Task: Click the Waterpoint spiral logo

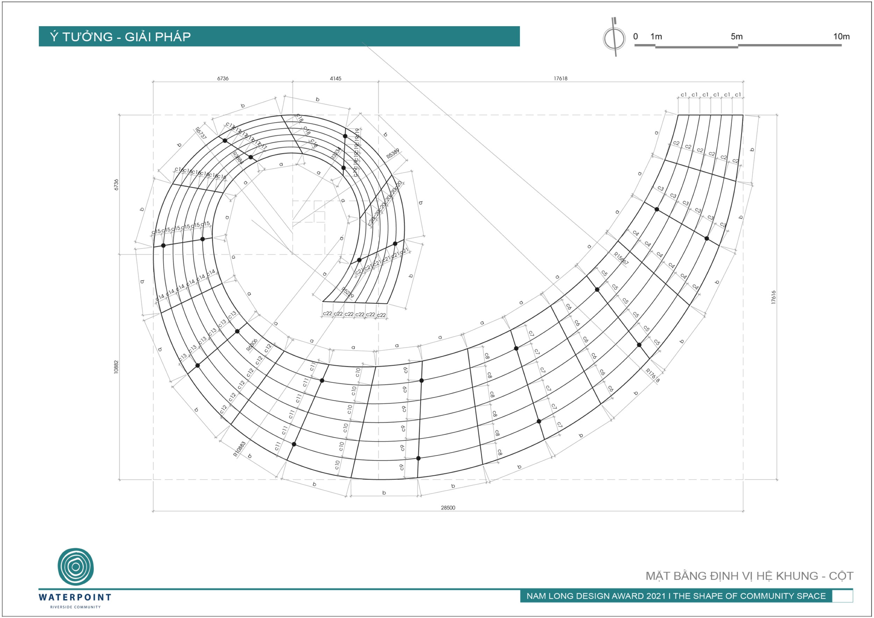Action: click(76, 567)
